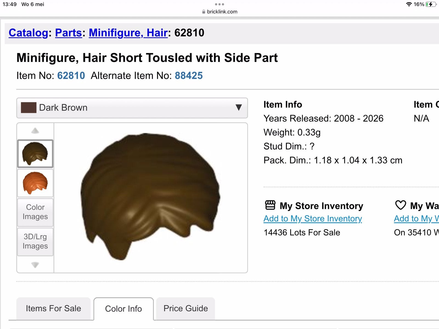Screen dimensions: 439x329
Task: Click the Add to My Store Inventory link
Action: [313, 219]
